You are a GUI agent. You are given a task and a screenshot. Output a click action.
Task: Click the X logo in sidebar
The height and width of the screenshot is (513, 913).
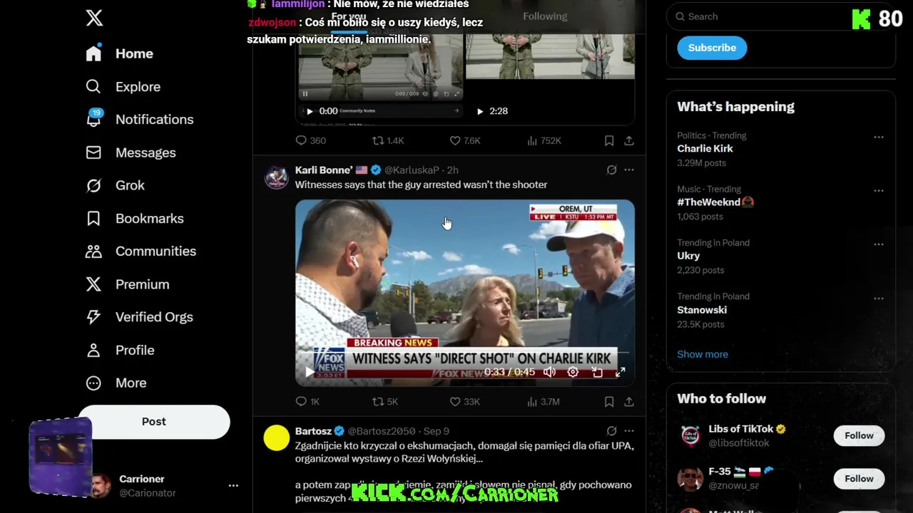[x=94, y=19]
